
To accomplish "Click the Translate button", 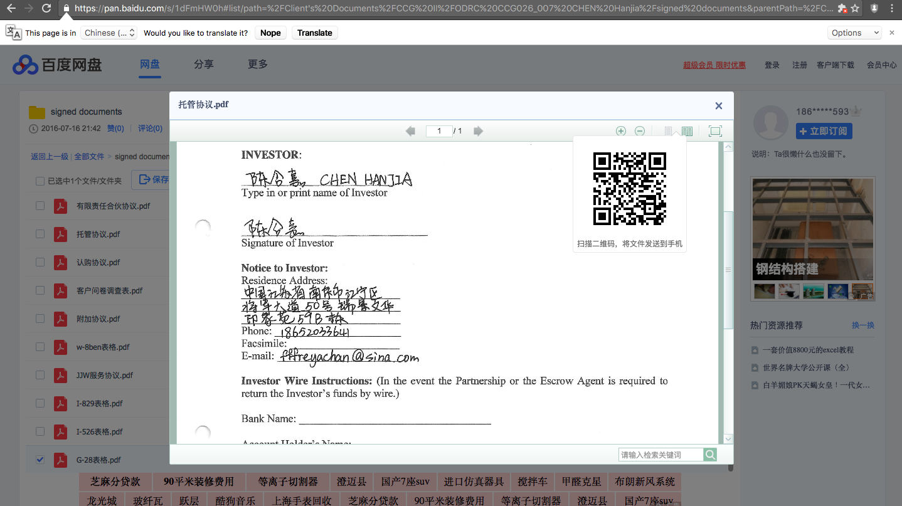I will (315, 33).
